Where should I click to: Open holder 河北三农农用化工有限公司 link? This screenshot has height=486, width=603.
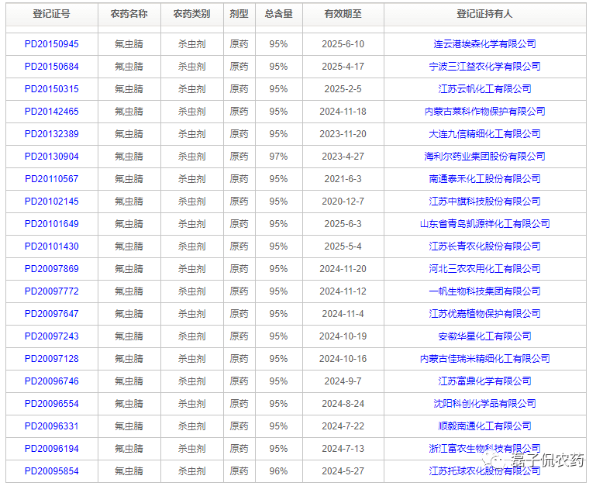click(x=484, y=269)
